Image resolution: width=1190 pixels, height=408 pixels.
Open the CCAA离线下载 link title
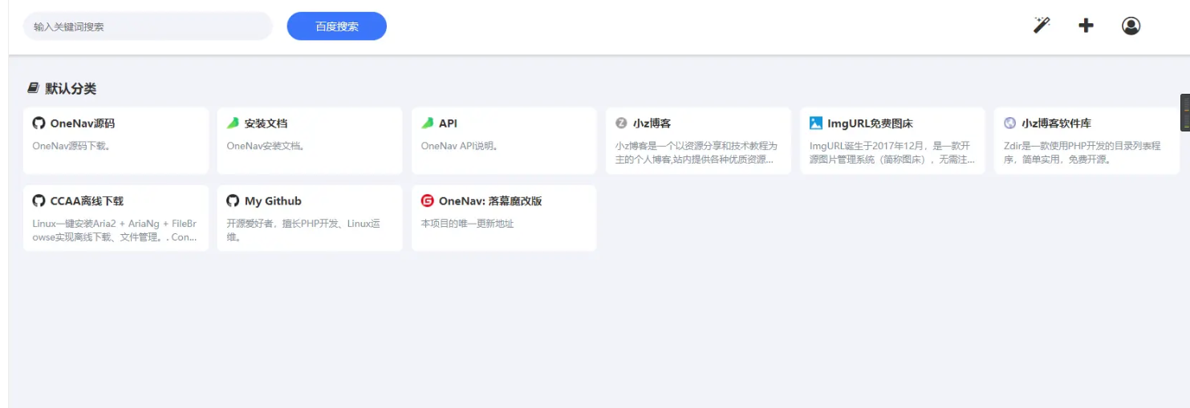click(x=87, y=201)
